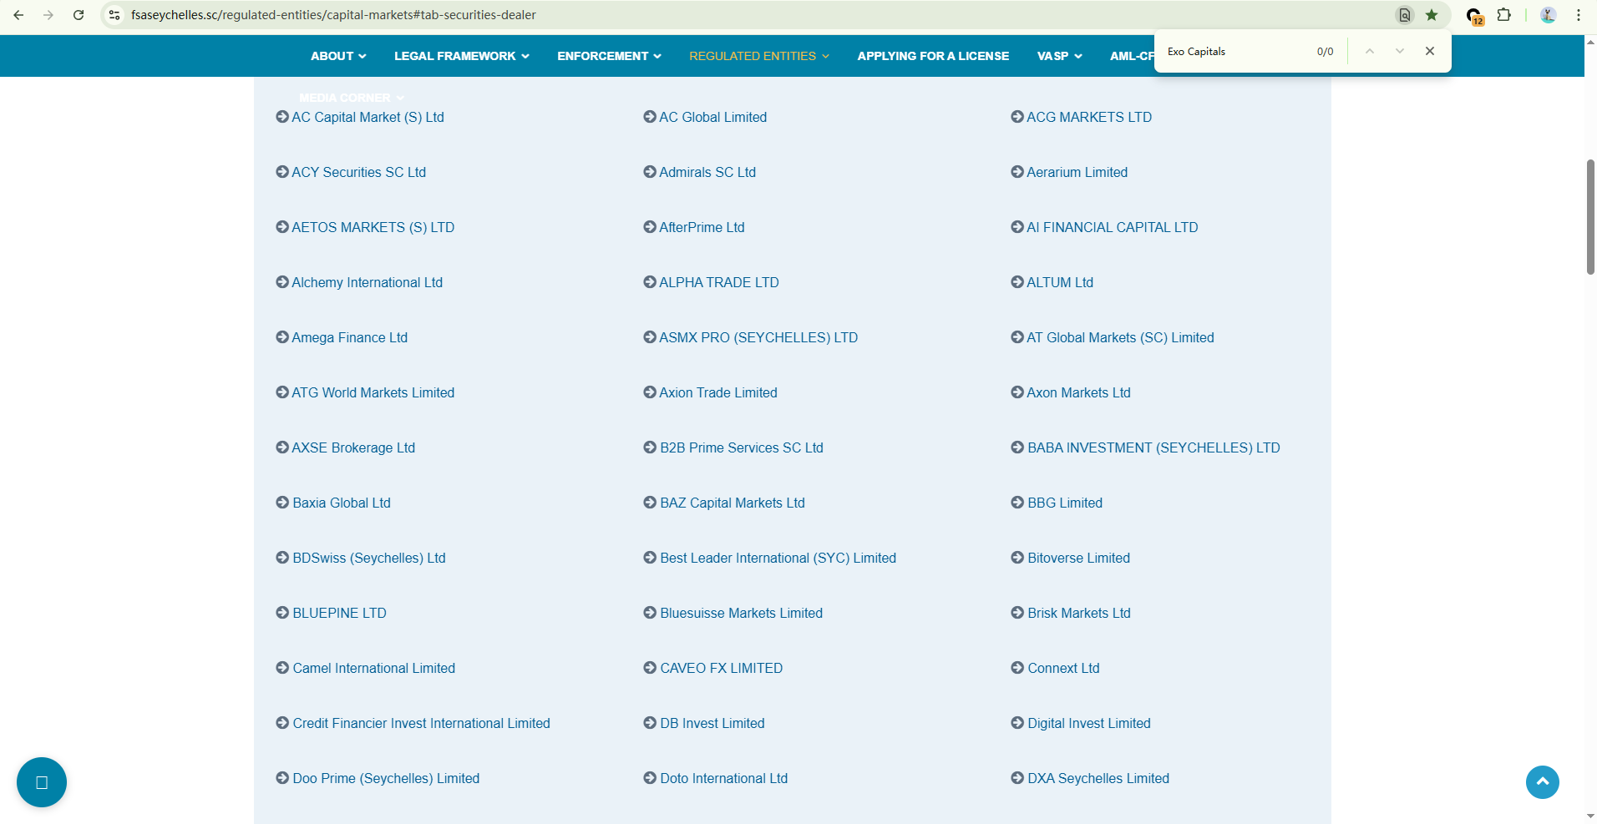This screenshot has width=1597, height=824.
Task: Open AI FINANCIAL CAPITAL LTD
Action: click(1113, 227)
